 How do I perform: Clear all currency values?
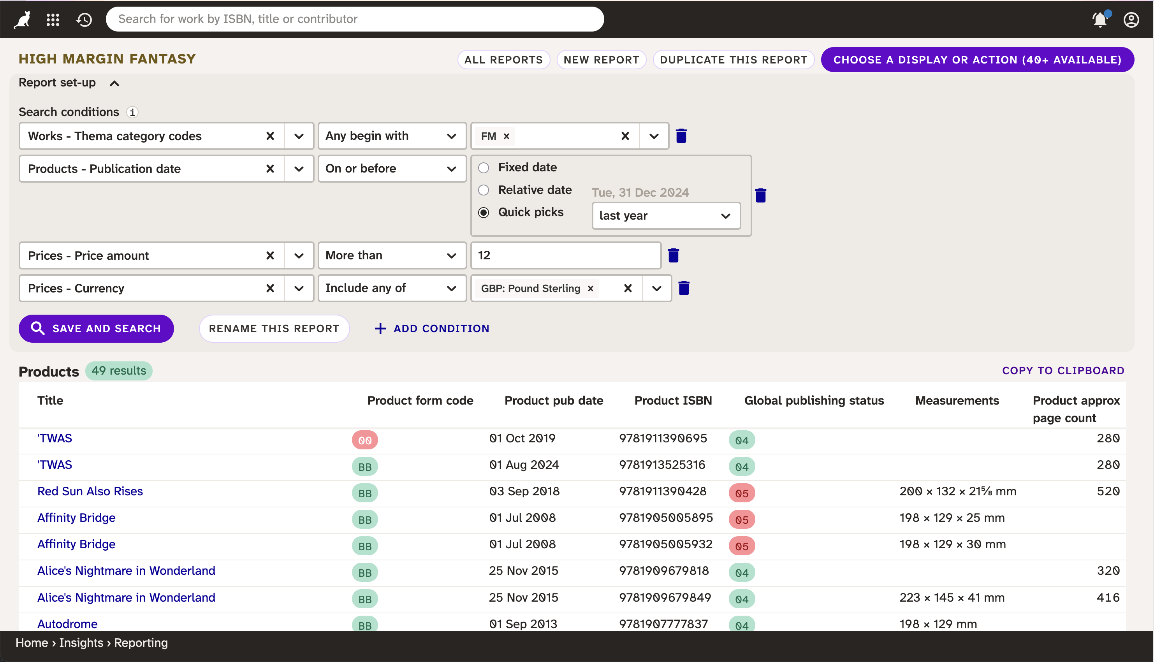click(628, 288)
